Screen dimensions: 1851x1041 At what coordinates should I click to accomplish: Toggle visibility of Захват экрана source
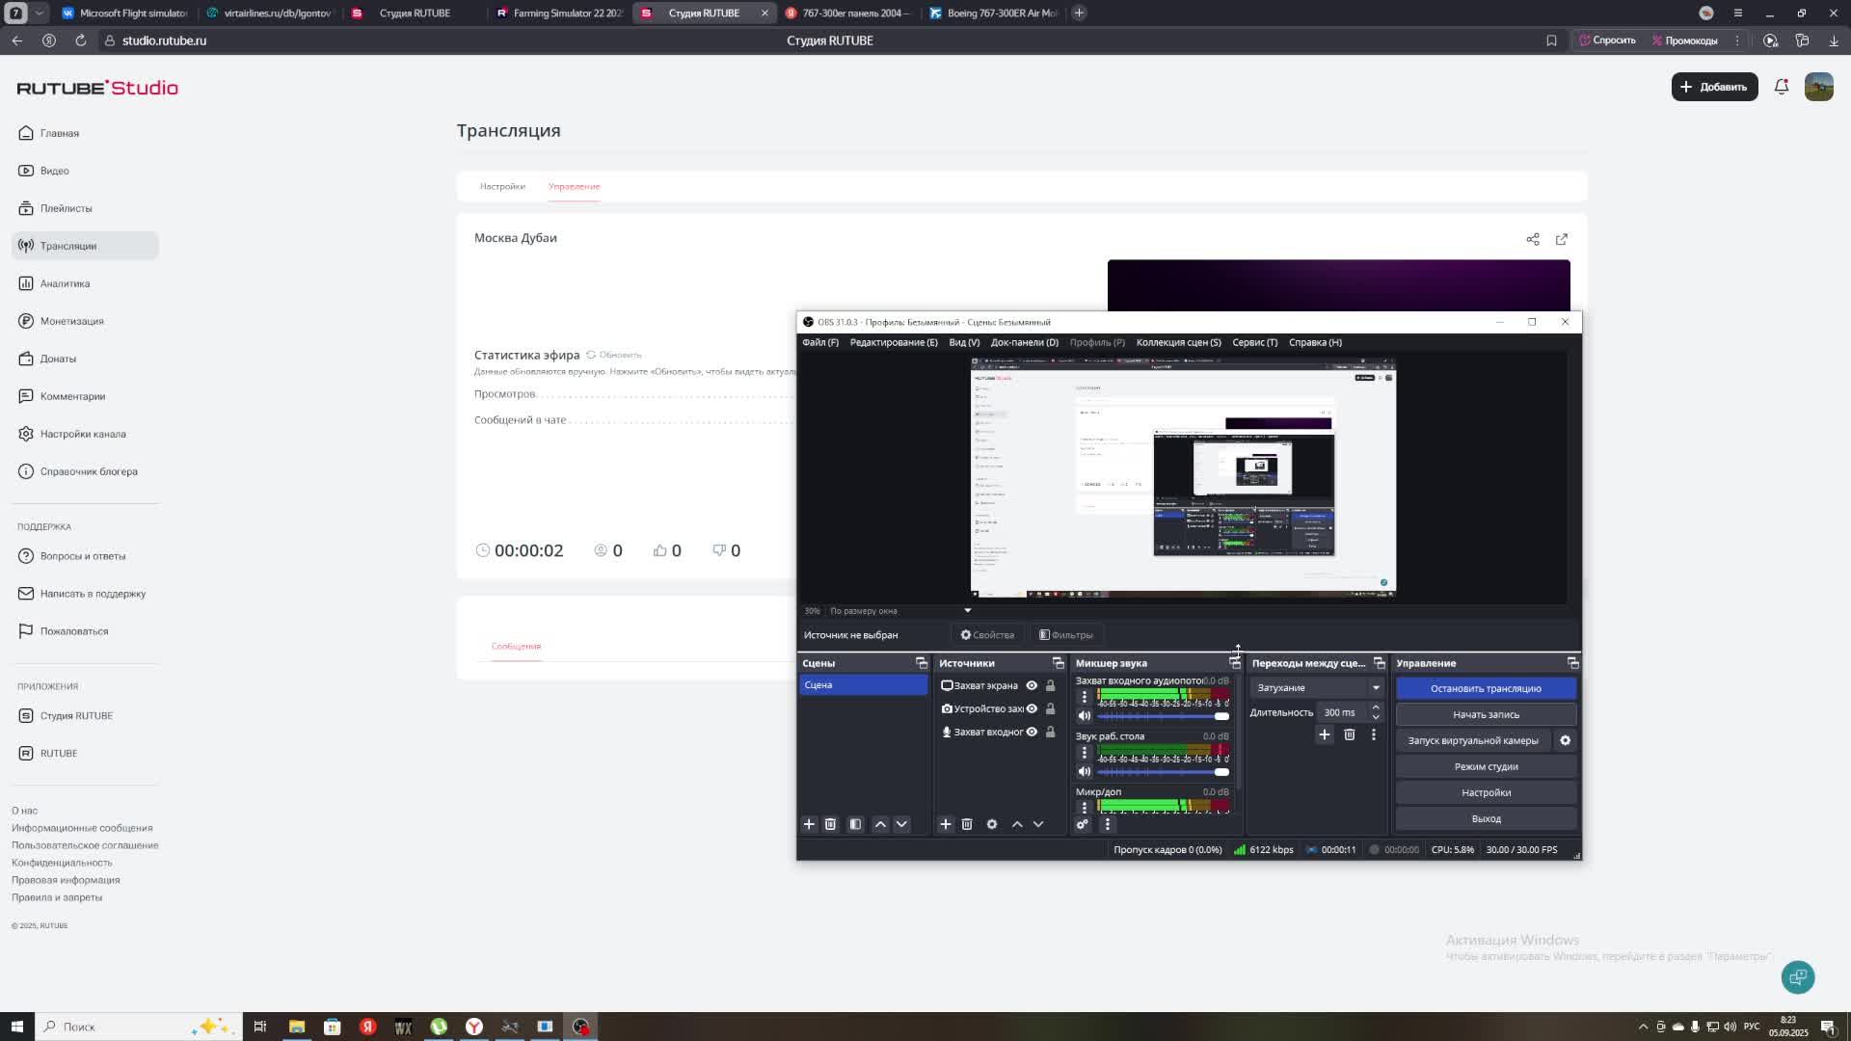tap(1032, 685)
